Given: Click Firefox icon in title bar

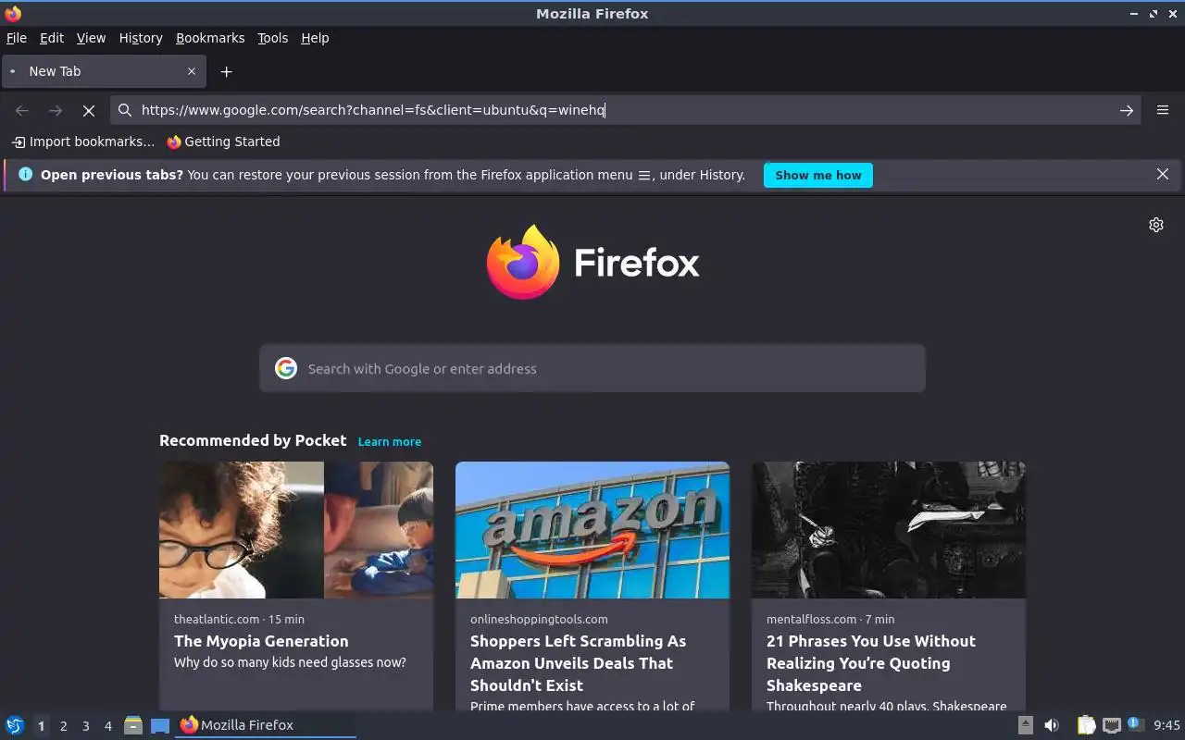Looking at the screenshot, I should pos(13,13).
